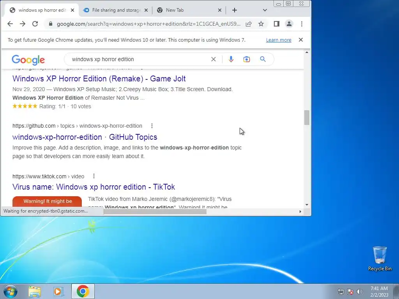The image size is (399, 299).
Task: Switch to the New Tab tab
Action: pos(188,10)
